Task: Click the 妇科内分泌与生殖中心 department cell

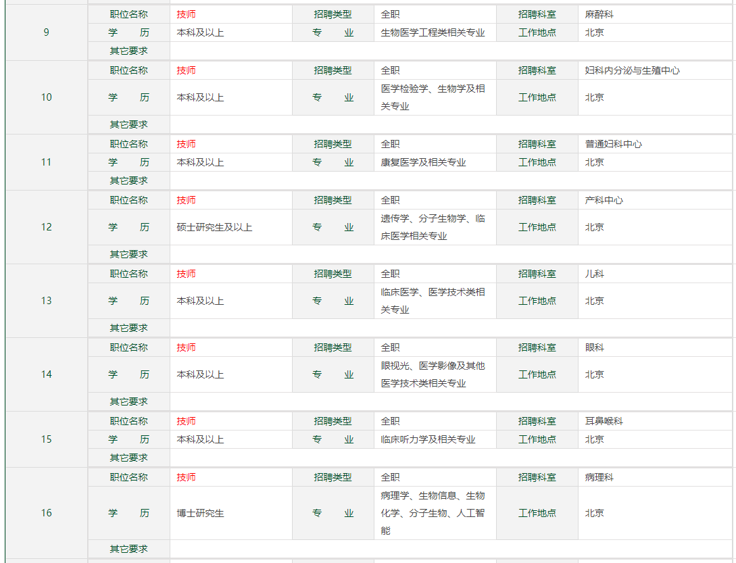Action: (632, 70)
